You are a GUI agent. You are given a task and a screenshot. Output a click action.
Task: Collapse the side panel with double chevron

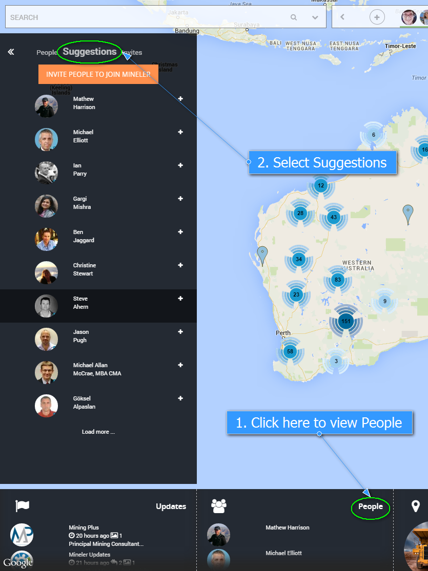point(11,52)
